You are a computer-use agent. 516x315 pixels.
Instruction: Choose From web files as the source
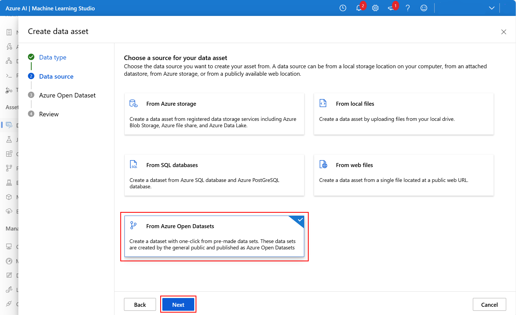point(404,175)
